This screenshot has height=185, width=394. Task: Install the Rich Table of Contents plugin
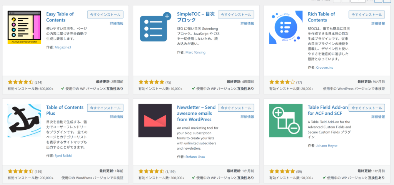(x=367, y=15)
